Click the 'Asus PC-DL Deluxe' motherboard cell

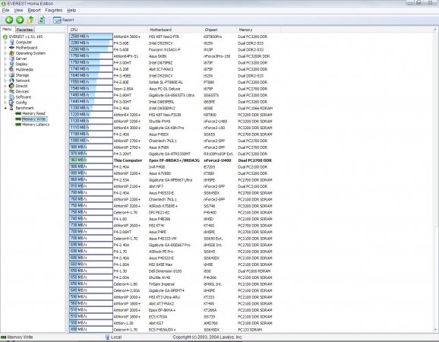165,89
